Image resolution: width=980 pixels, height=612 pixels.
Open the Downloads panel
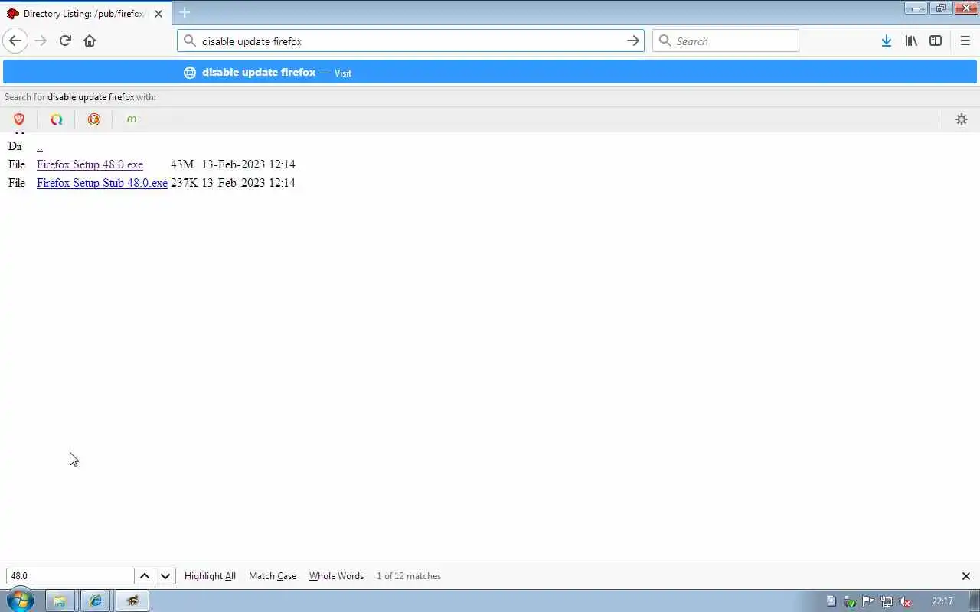[x=886, y=41]
